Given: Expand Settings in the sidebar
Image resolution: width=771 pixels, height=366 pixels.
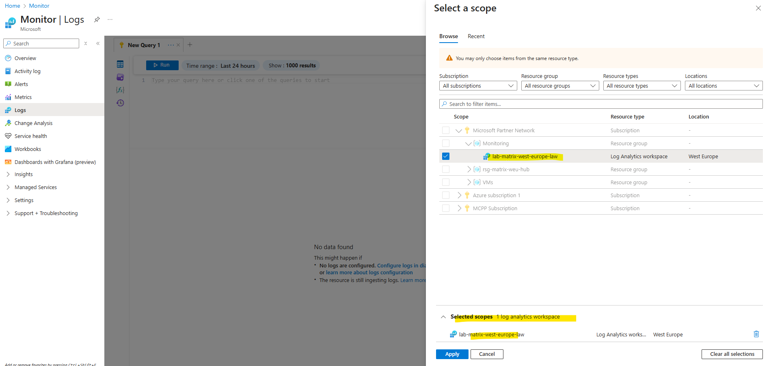Looking at the screenshot, I should tap(8, 200).
